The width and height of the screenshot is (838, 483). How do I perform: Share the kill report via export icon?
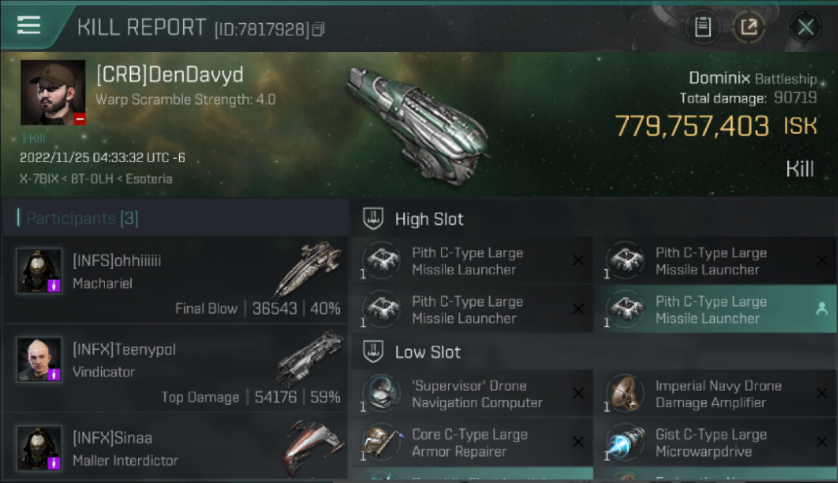[x=749, y=27]
